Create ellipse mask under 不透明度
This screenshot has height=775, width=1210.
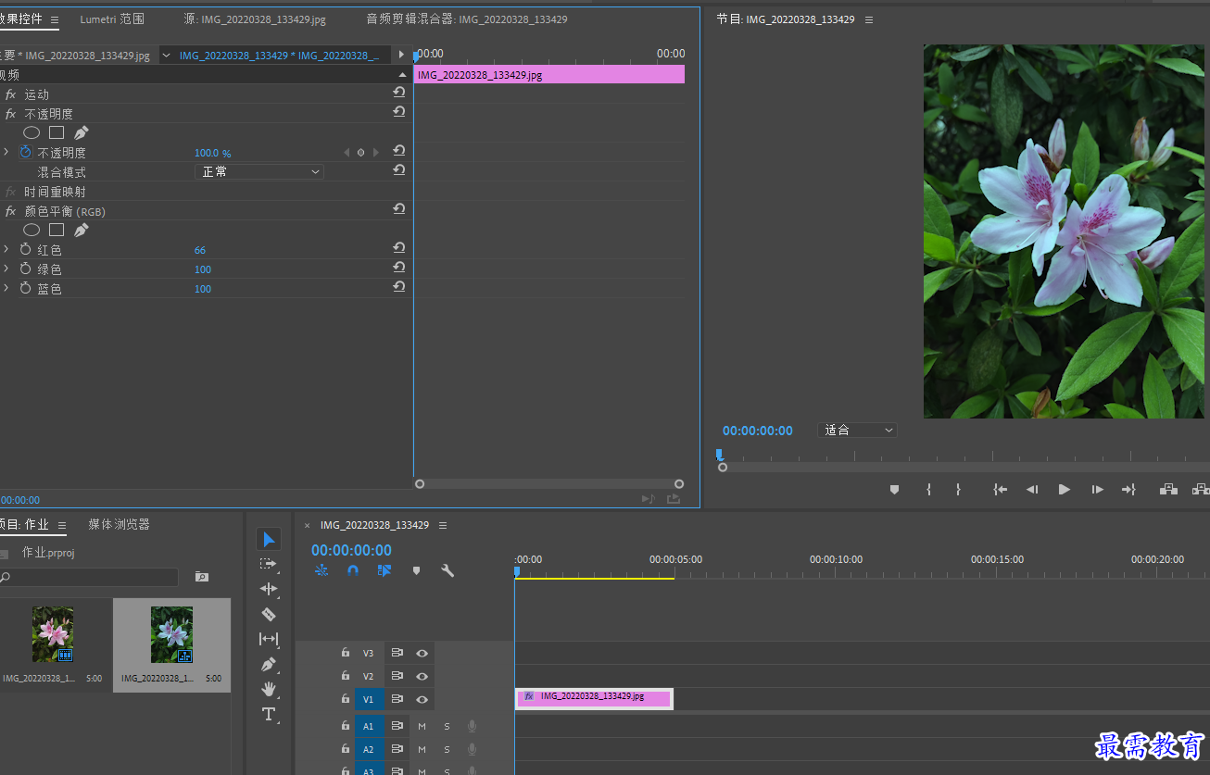(32, 133)
